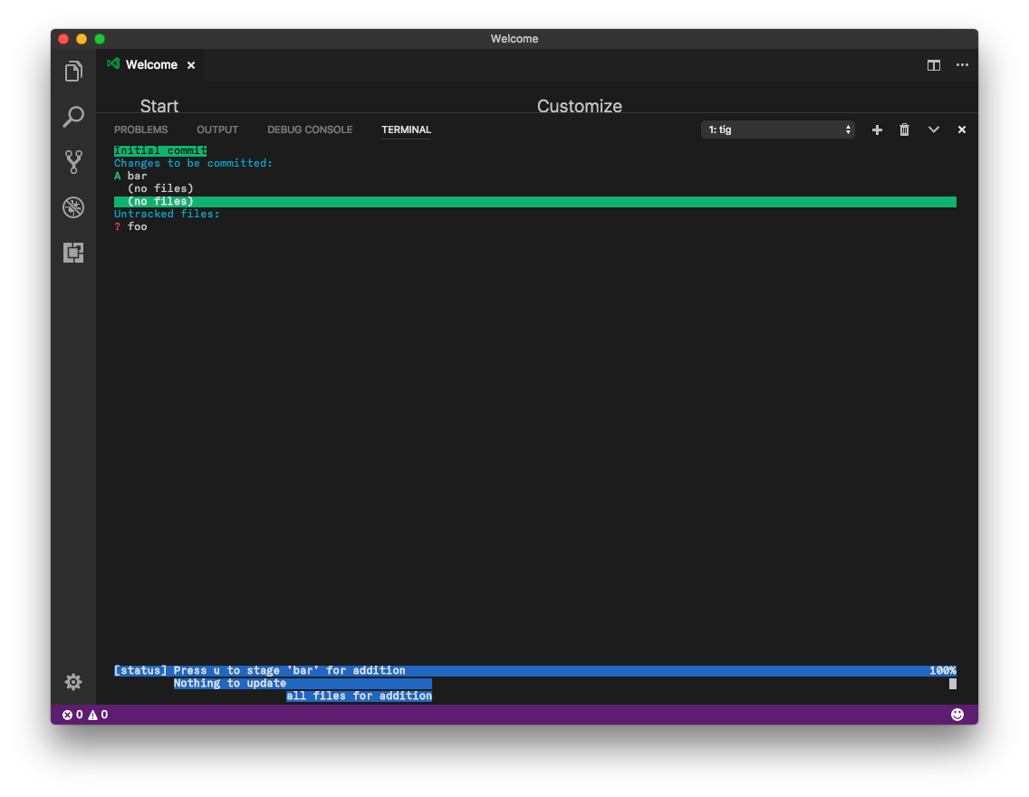Click the 'Nothing to update' message
Image resolution: width=1029 pixels, height=797 pixels.
(230, 683)
